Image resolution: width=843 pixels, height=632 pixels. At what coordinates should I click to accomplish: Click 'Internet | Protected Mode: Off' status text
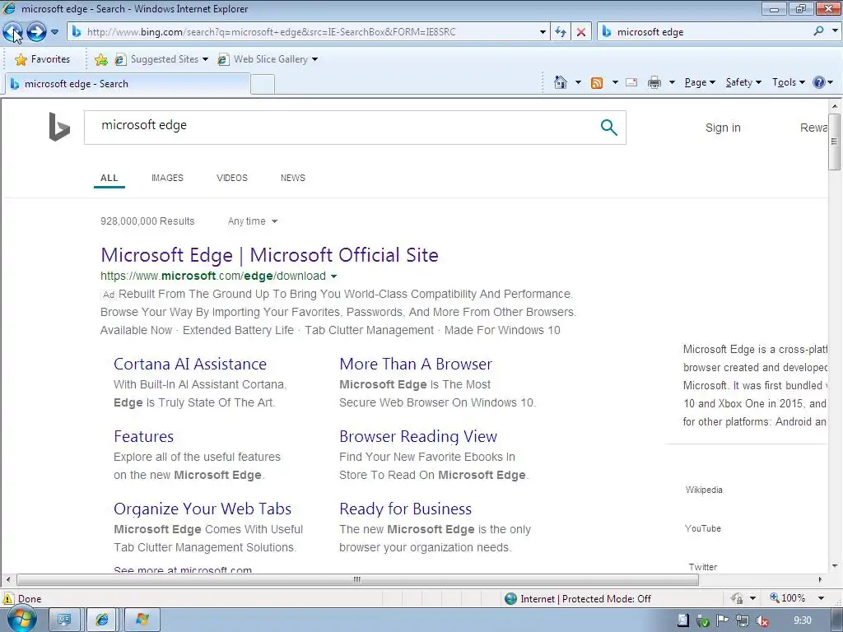(x=585, y=599)
